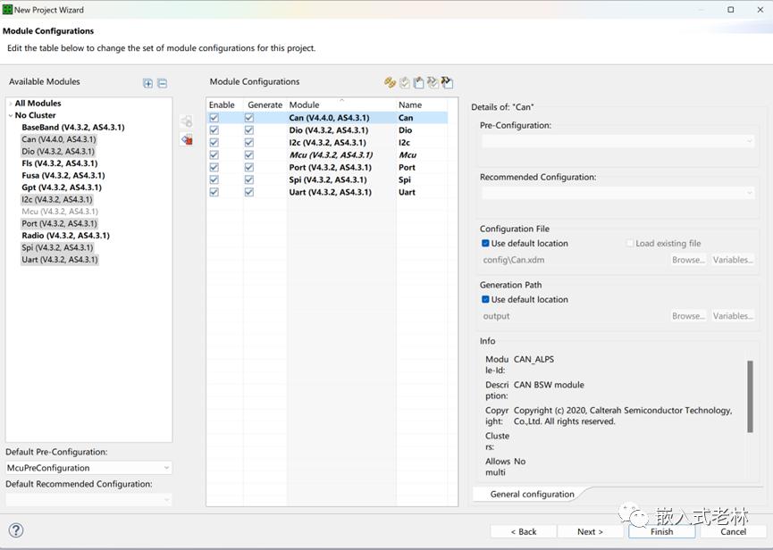Click the collapse-all minus icon above Available Modules
The height and width of the screenshot is (550, 773).
(x=162, y=83)
